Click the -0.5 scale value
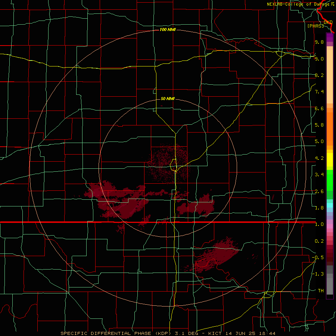Viewport: 336px width, 336px height. click(x=318, y=258)
